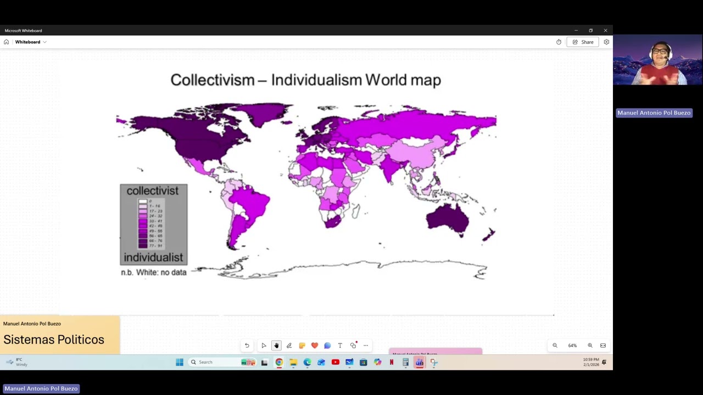
Task: Click 'n.b. White: no data' note
Action: pyautogui.click(x=154, y=272)
